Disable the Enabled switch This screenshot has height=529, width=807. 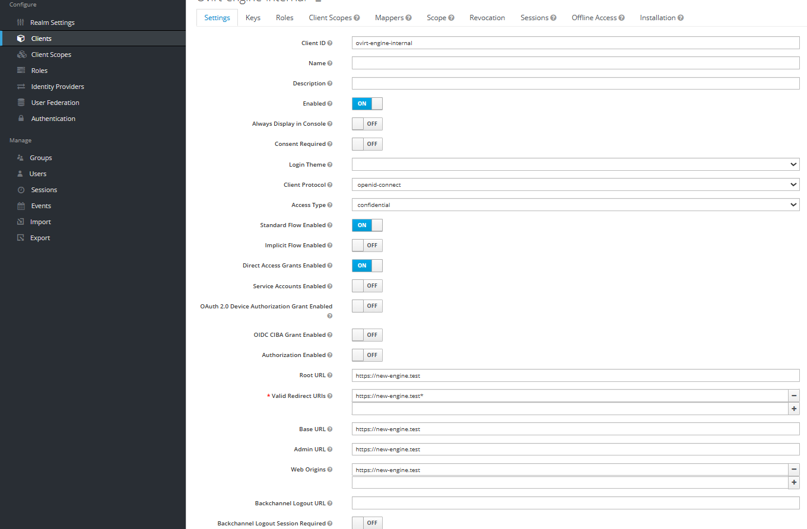(367, 104)
